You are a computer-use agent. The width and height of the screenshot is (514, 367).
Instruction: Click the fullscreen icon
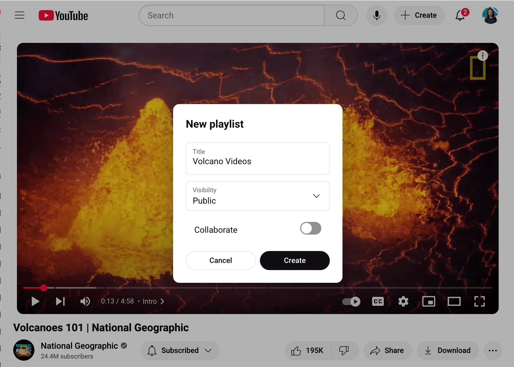pyautogui.click(x=480, y=301)
